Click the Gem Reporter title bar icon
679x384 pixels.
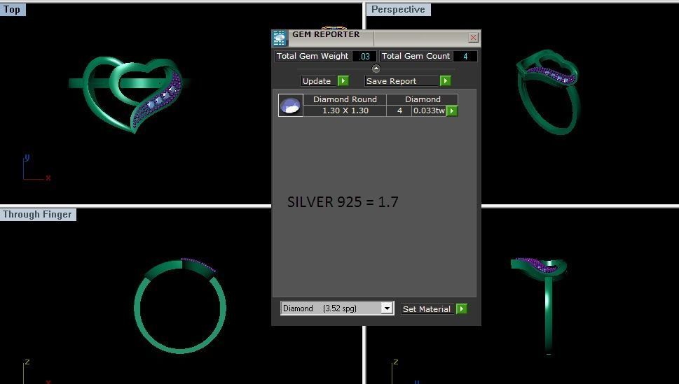tap(280, 38)
